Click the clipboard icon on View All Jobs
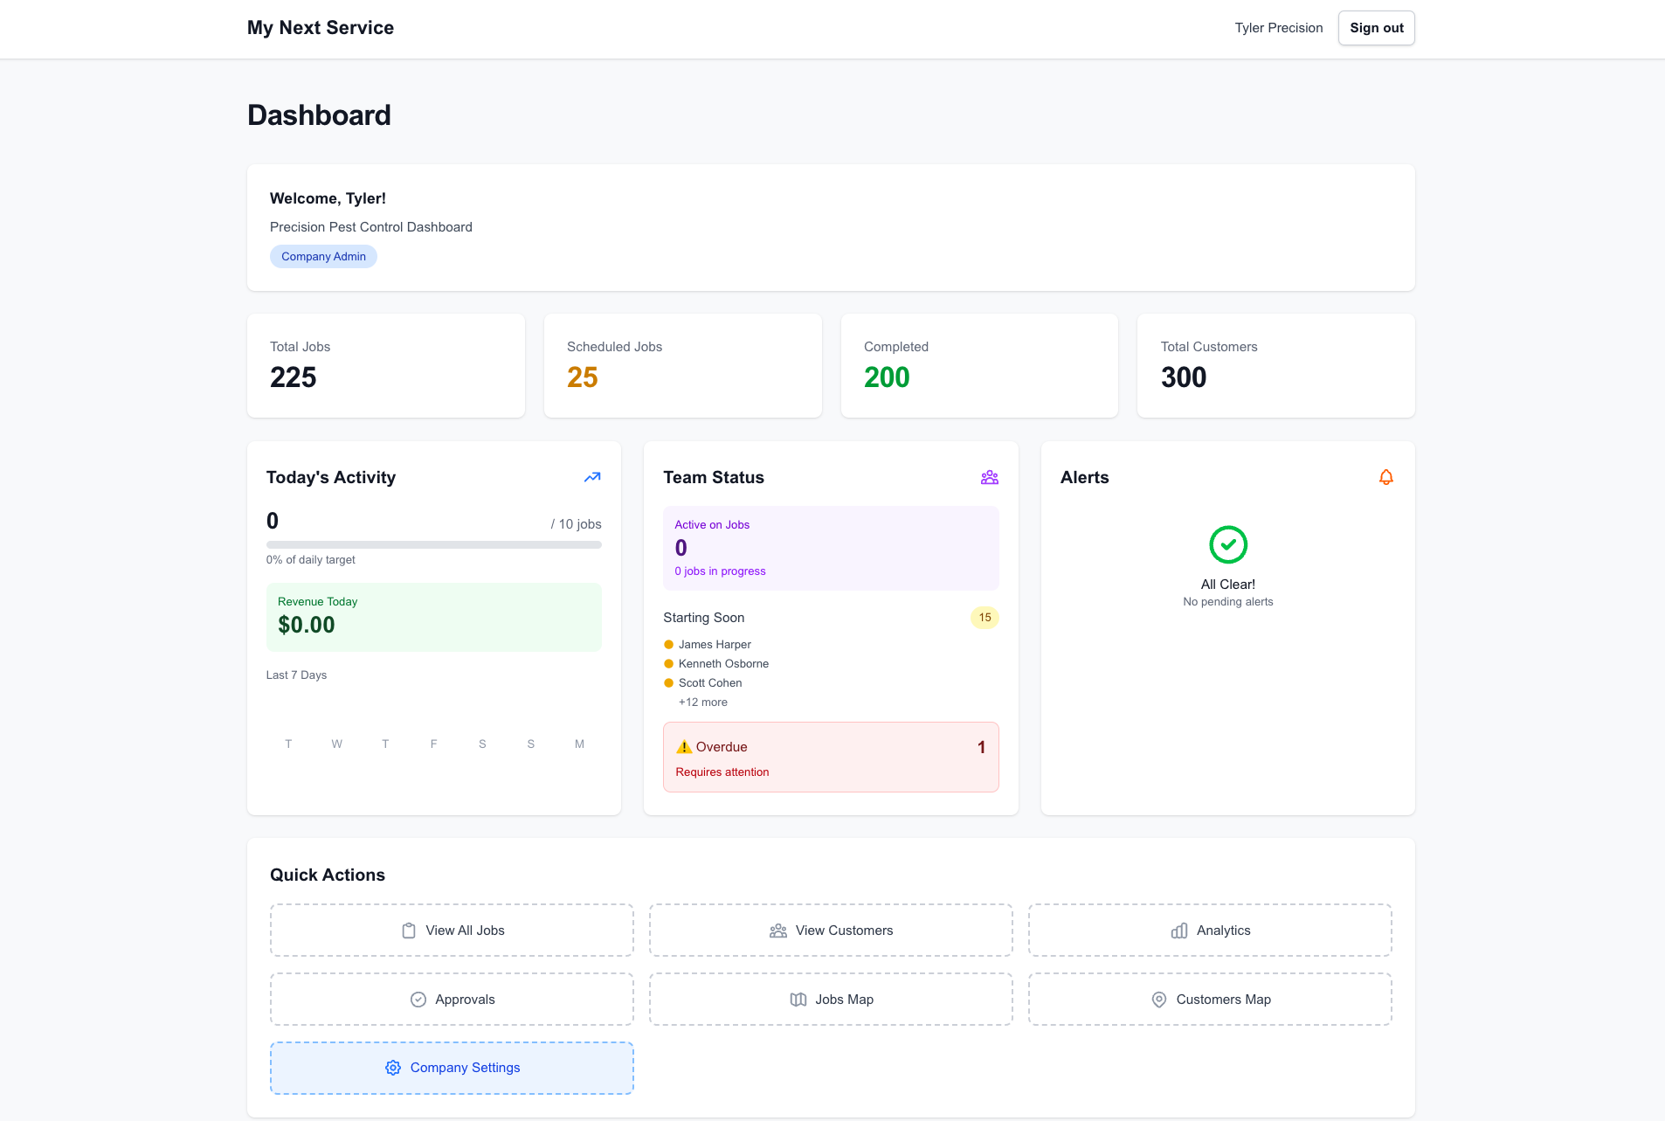The height and width of the screenshot is (1121, 1665). click(x=409, y=931)
